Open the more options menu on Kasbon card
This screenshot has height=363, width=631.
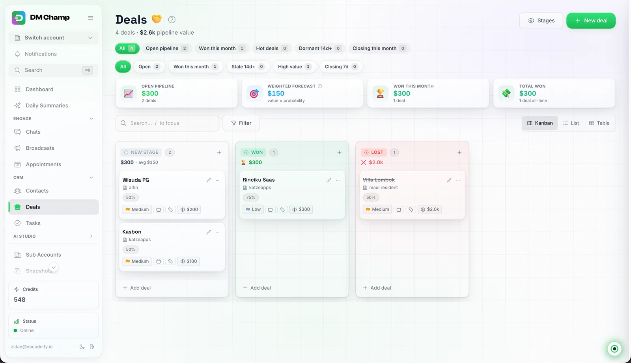(x=218, y=232)
